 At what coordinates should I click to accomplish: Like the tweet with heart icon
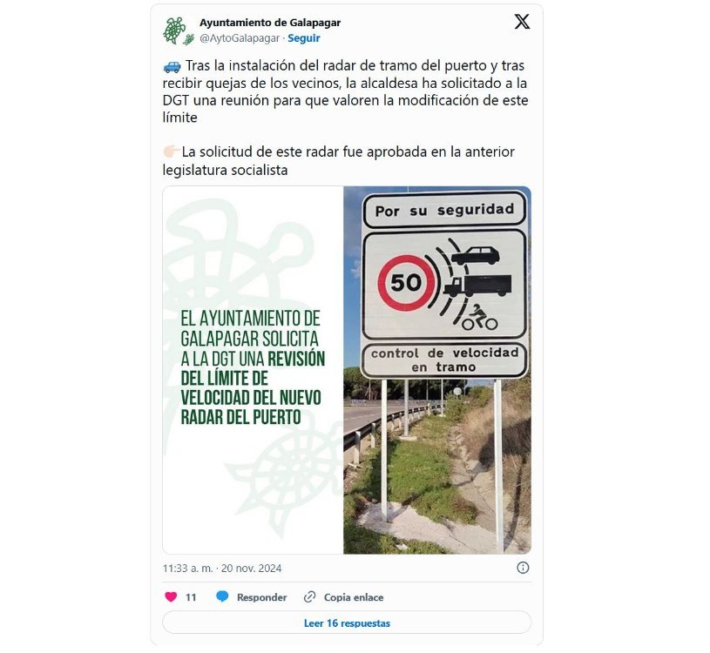[171, 597]
